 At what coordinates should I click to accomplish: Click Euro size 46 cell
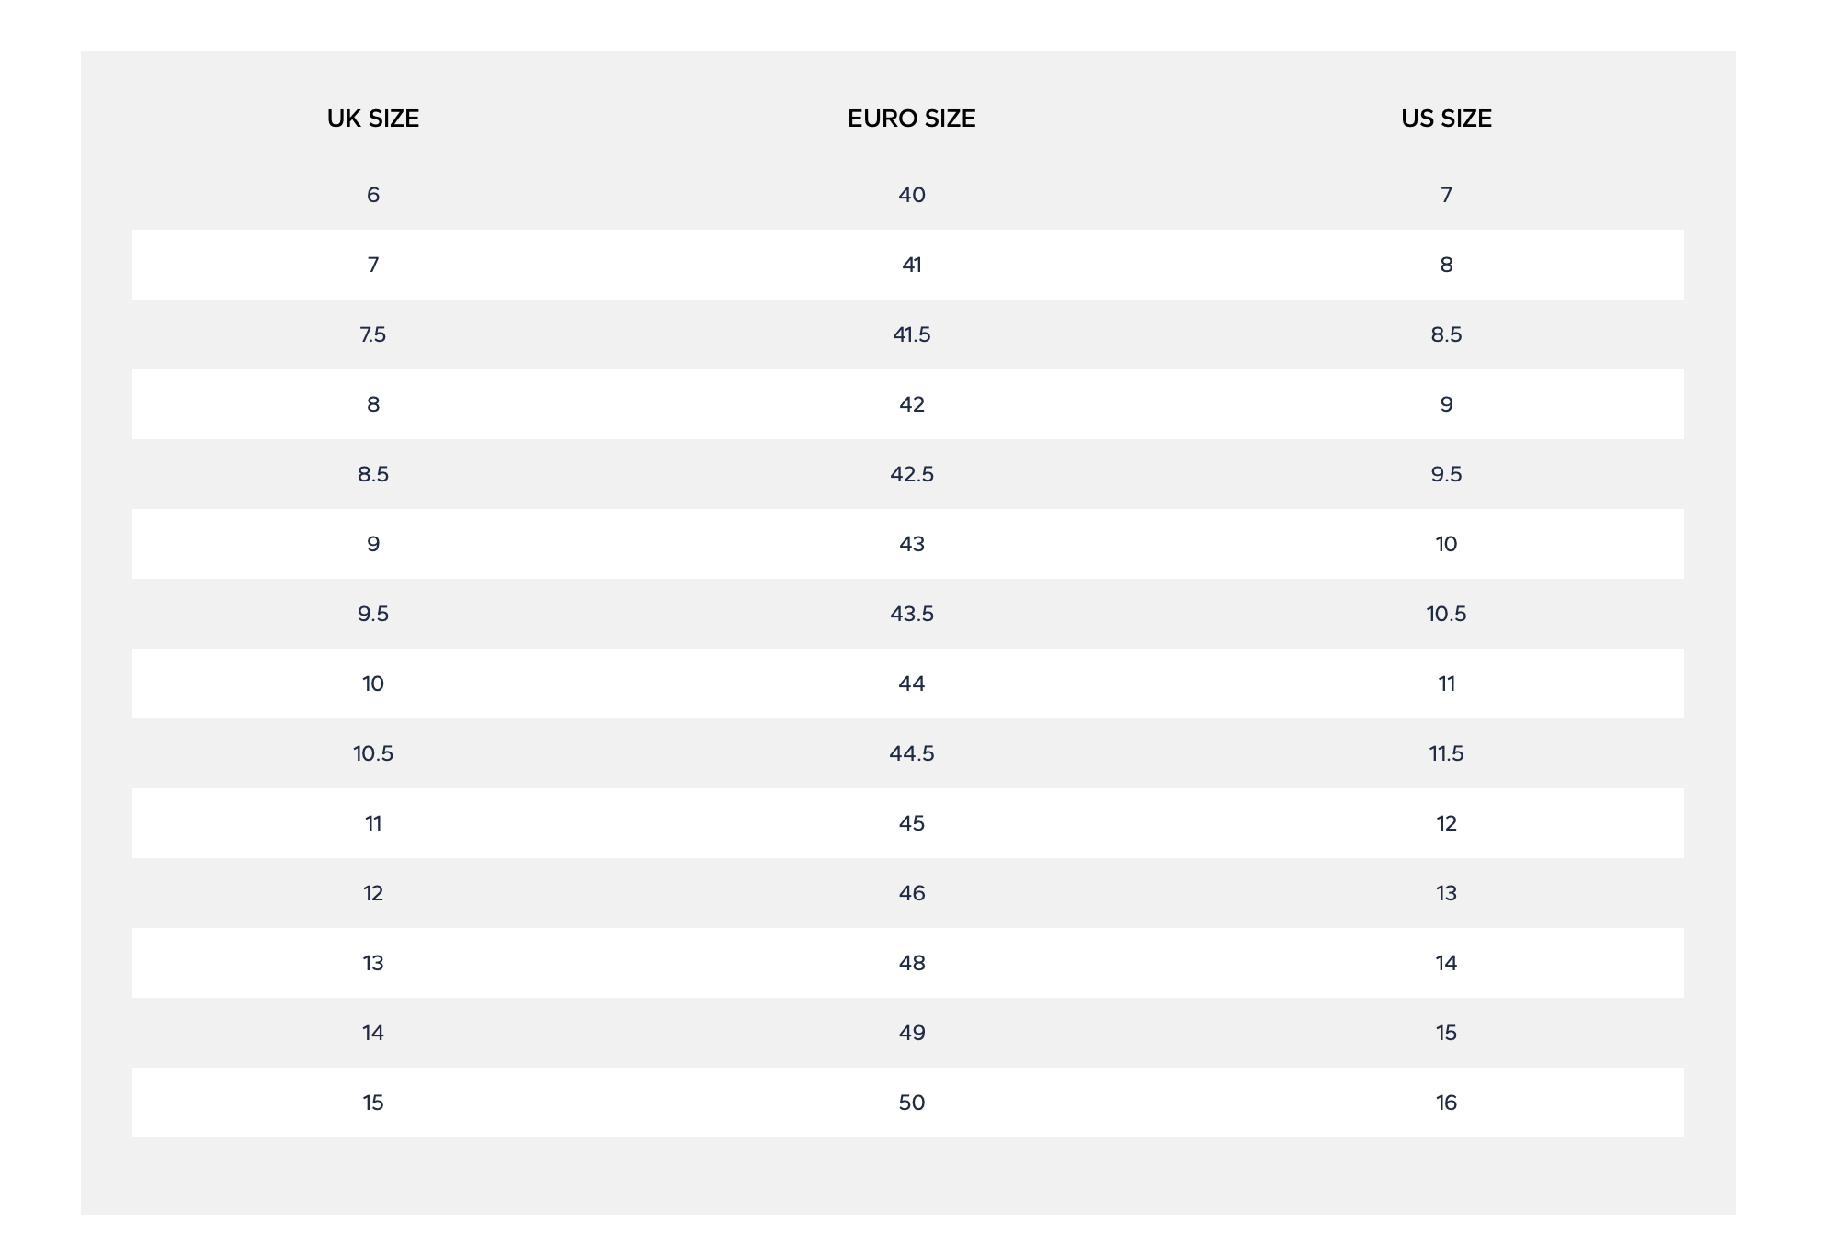pos(911,893)
